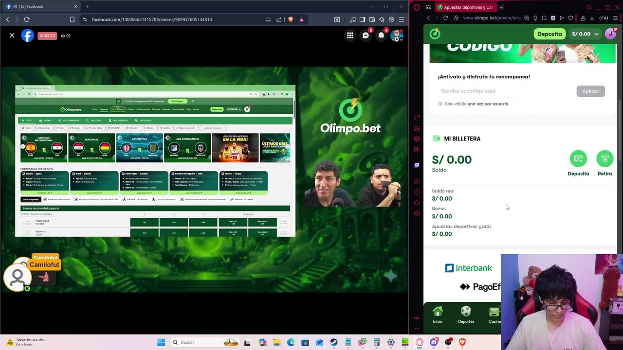This screenshot has height=350, width=623.
Task: Select the PagoEfectivo payment option
Action: 480,287
